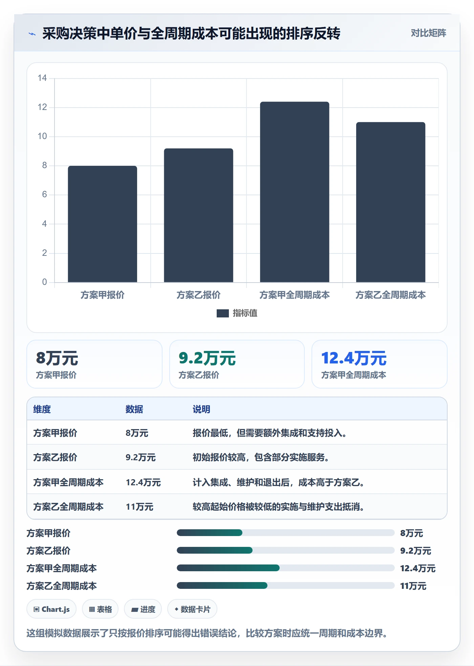The image size is (474, 666).
Task: Toggle the 指标值 legend color box
Action: pyautogui.click(x=222, y=313)
